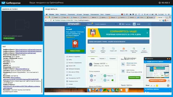Open the Служба поддержки link in header
The image size is (173, 97).
tap(100, 24)
